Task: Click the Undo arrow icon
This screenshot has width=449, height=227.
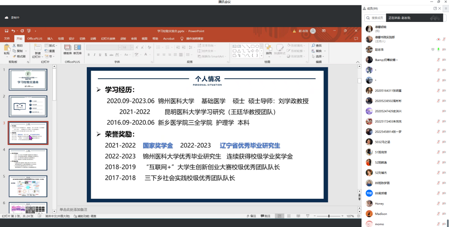Action: coord(13,31)
